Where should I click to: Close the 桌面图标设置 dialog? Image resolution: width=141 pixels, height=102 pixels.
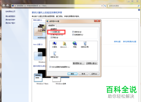pos(97,21)
